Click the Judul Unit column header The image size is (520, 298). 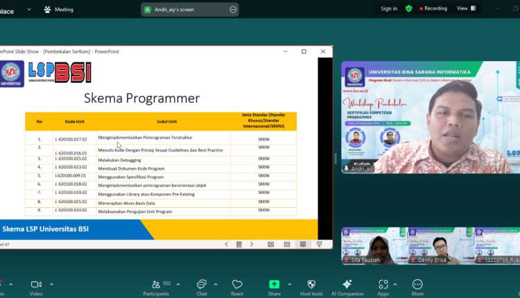(x=167, y=122)
